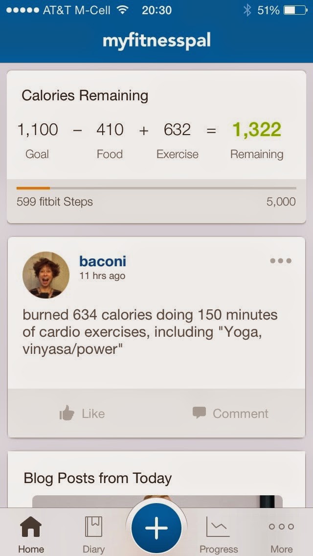Tap the myfitnesspal header title
313x556 pixels.
pos(156,41)
